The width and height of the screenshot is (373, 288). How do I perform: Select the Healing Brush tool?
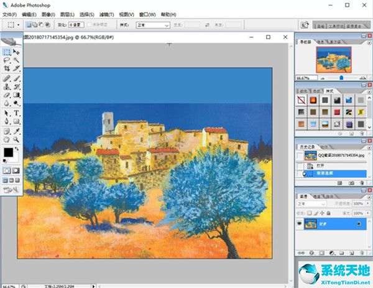coord(7,78)
